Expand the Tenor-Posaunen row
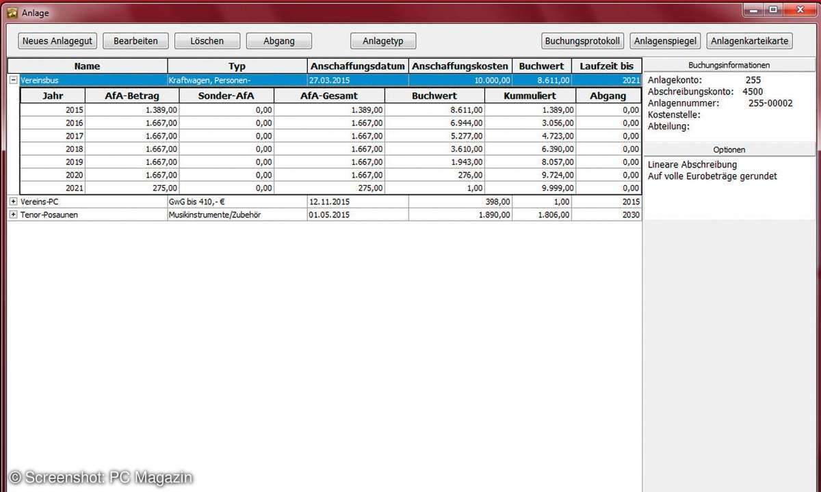Image resolution: width=821 pixels, height=492 pixels. tap(13, 215)
